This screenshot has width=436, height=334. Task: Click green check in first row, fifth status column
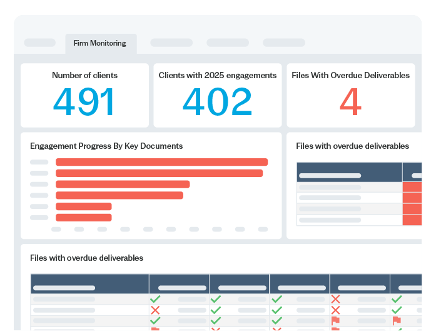396,299
